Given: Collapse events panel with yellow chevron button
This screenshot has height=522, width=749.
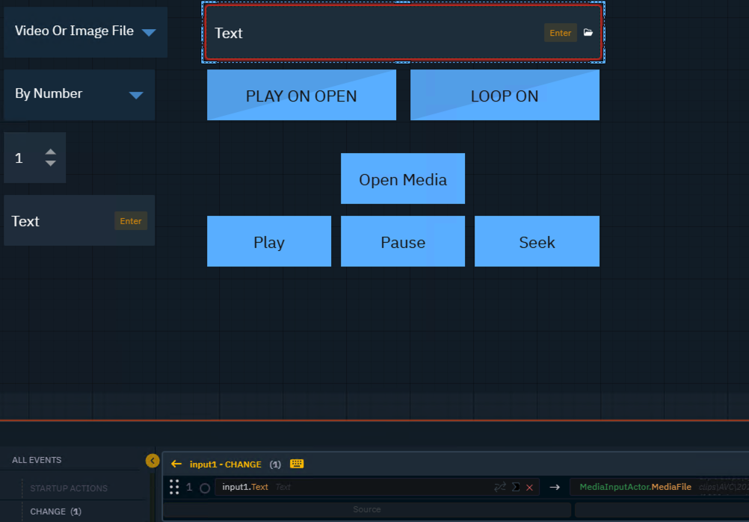Looking at the screenshot, I should 152,461.
